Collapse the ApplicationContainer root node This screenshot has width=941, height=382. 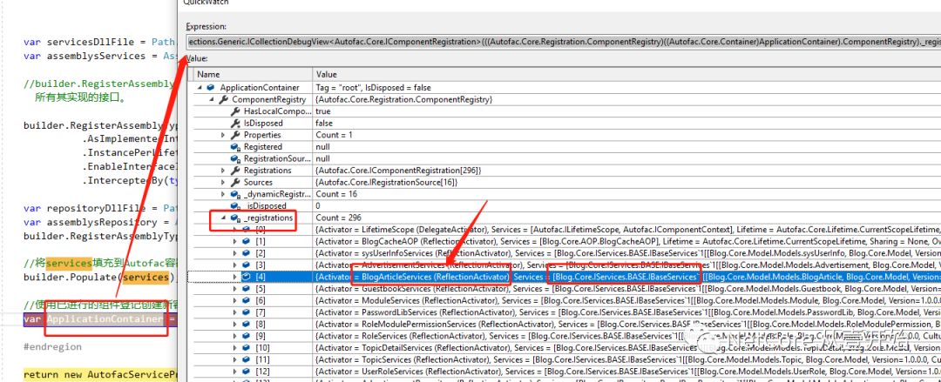(x=200, y=88)
